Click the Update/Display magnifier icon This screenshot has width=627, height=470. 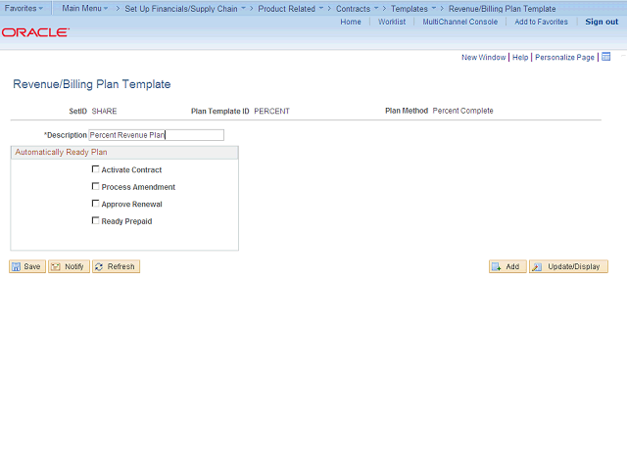click(x=537, y=266)
